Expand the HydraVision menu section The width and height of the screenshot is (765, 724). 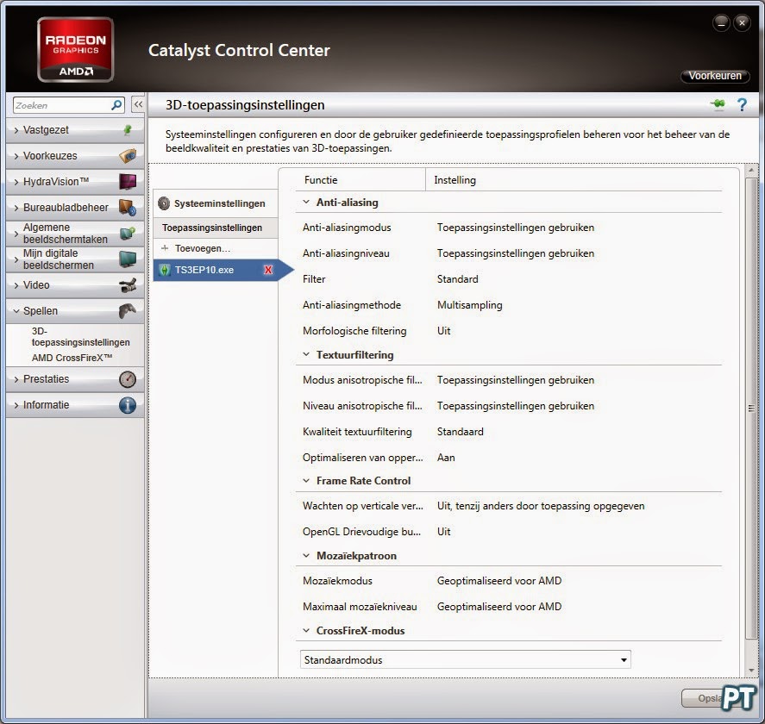(x=16, y=182)
